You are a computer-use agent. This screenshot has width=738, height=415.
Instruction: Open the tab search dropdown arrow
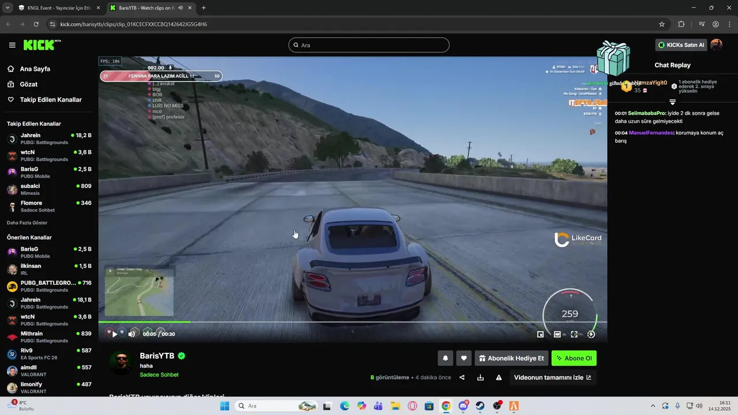click(7, 8)
